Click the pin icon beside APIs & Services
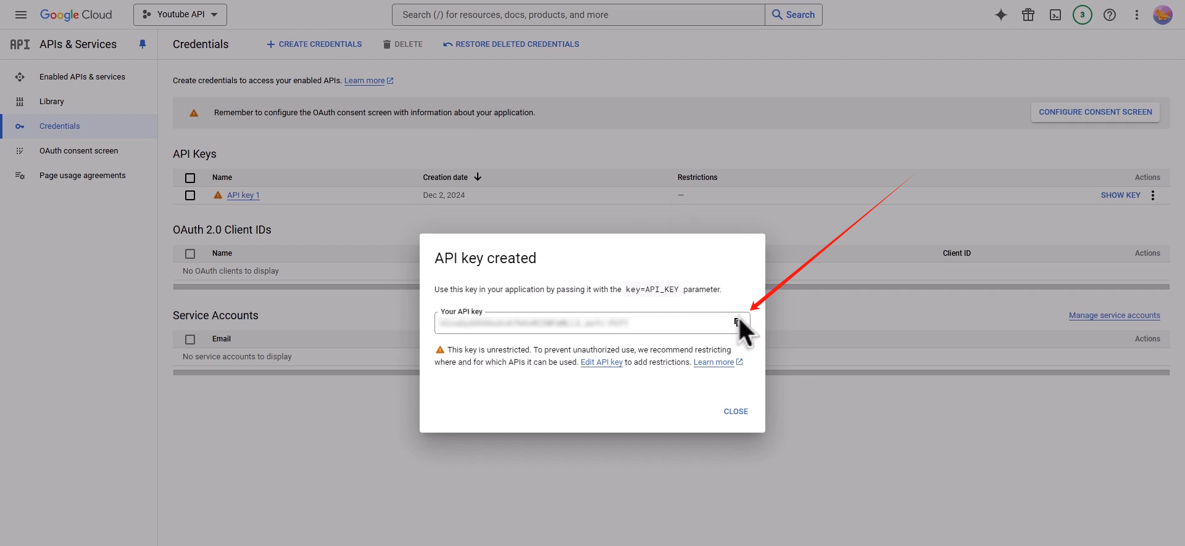This screenshot has width=1185, height=546. 143,44
